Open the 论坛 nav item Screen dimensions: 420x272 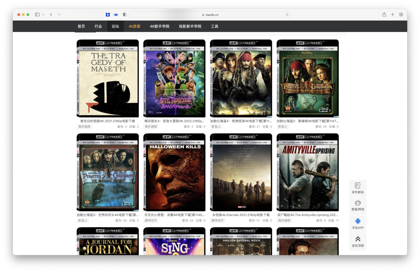click(x=115, y=26)
